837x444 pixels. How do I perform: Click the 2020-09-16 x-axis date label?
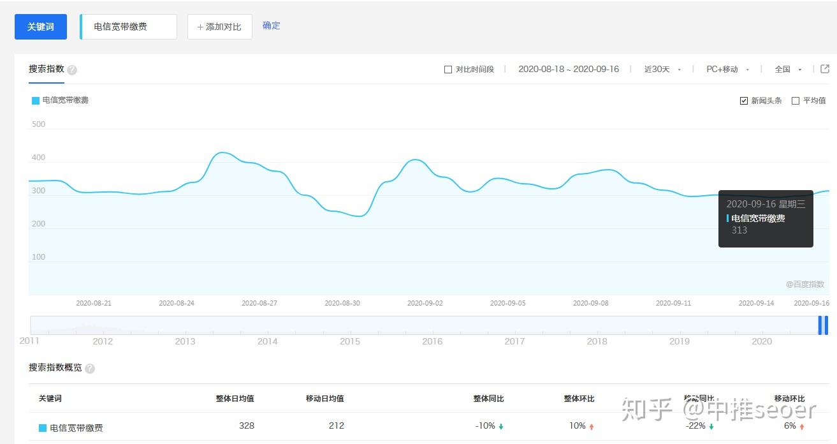click(812, 303)
